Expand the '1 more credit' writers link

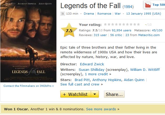pos(97,74)
